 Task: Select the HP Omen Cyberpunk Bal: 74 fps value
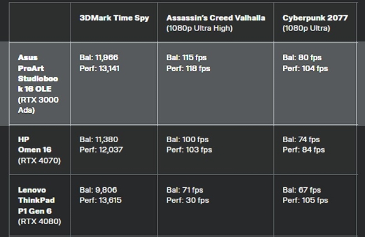click(x=301, y=139)
